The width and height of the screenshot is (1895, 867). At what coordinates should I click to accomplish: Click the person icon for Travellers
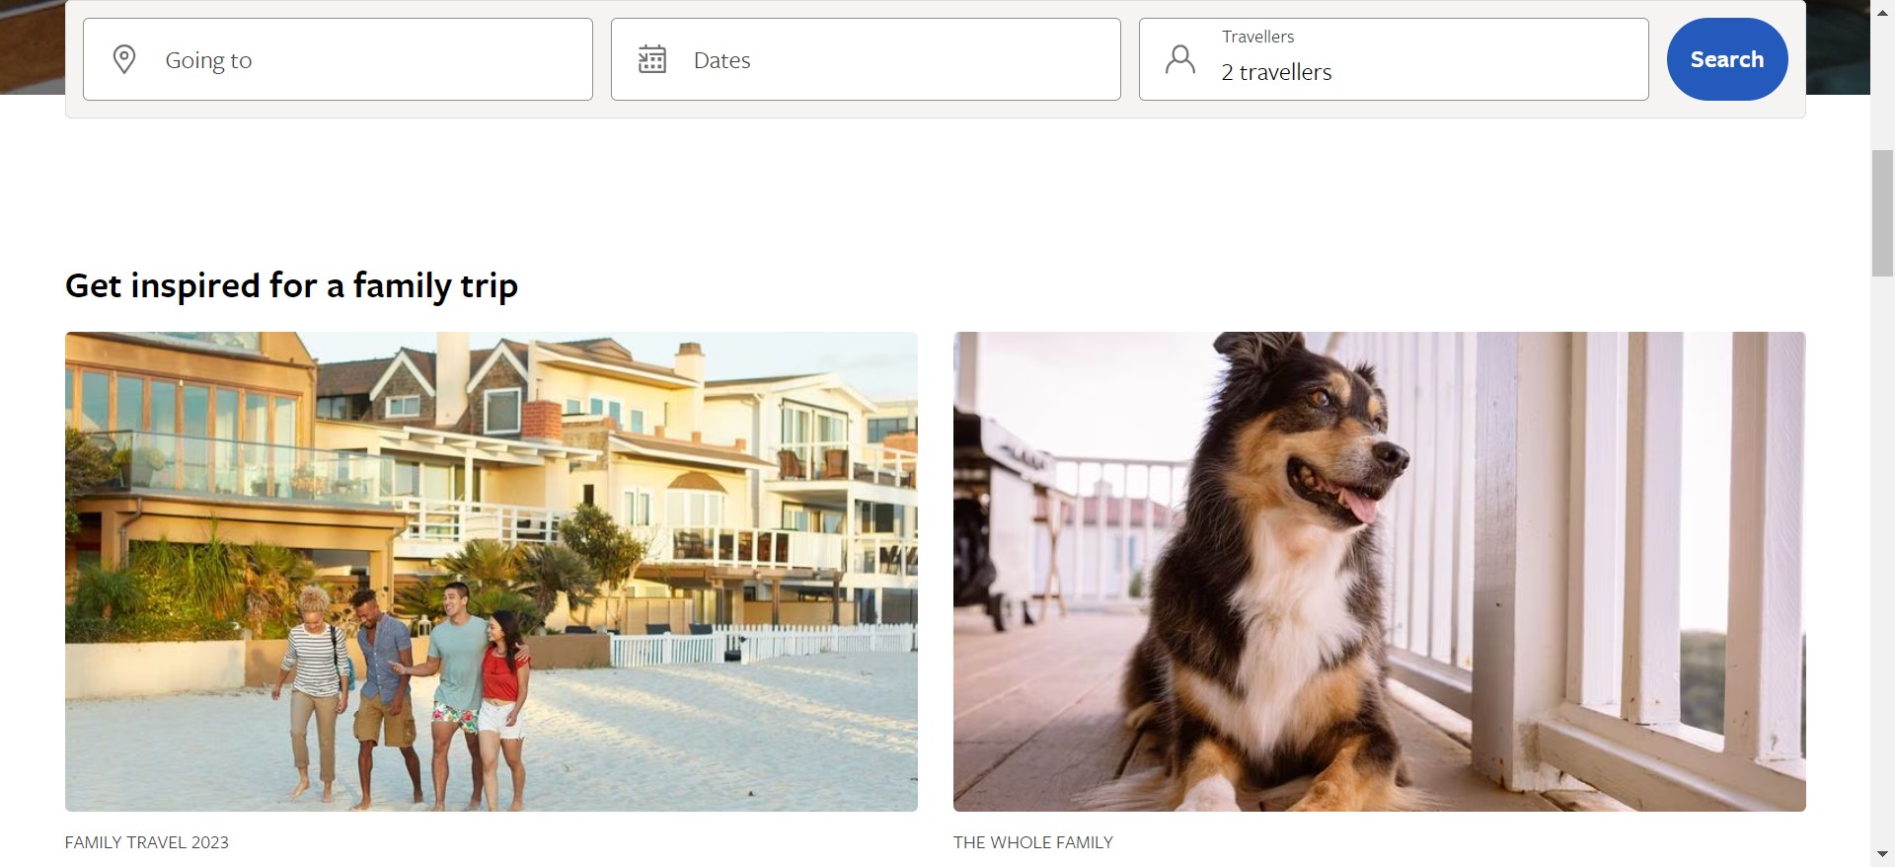click(1179, 59)
